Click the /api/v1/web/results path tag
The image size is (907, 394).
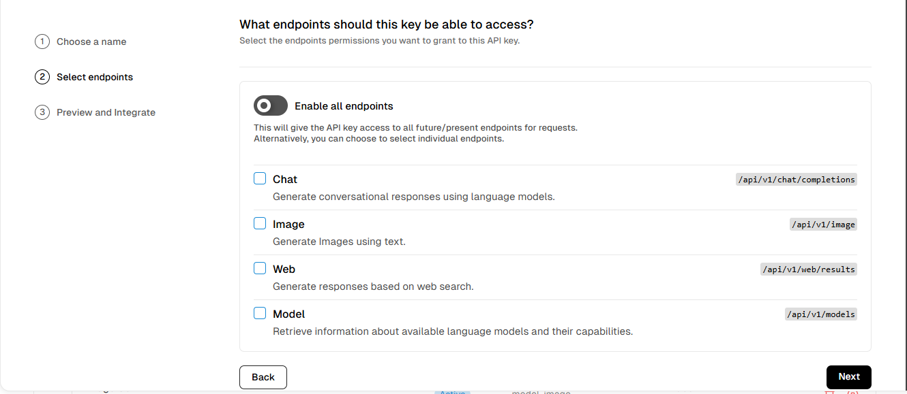point(808,269)
